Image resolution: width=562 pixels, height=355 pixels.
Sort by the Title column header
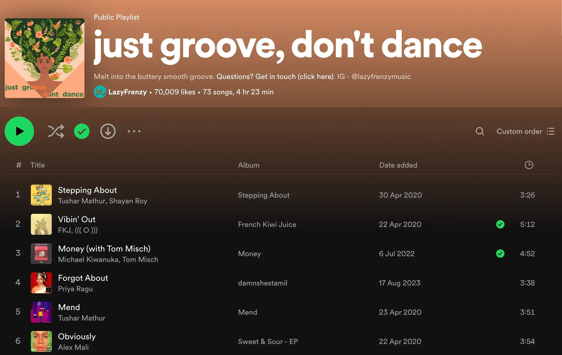[x=37, y=165]
